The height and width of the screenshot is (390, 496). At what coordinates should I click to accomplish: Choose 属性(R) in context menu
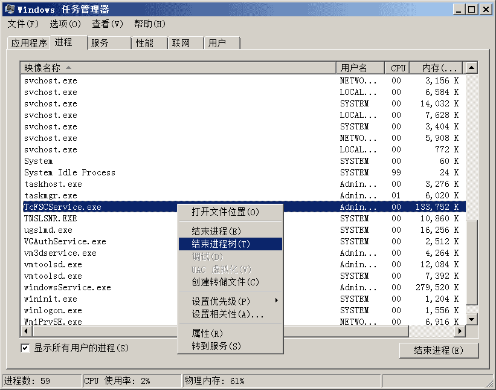pyautogui.click(x=231, y=333)
